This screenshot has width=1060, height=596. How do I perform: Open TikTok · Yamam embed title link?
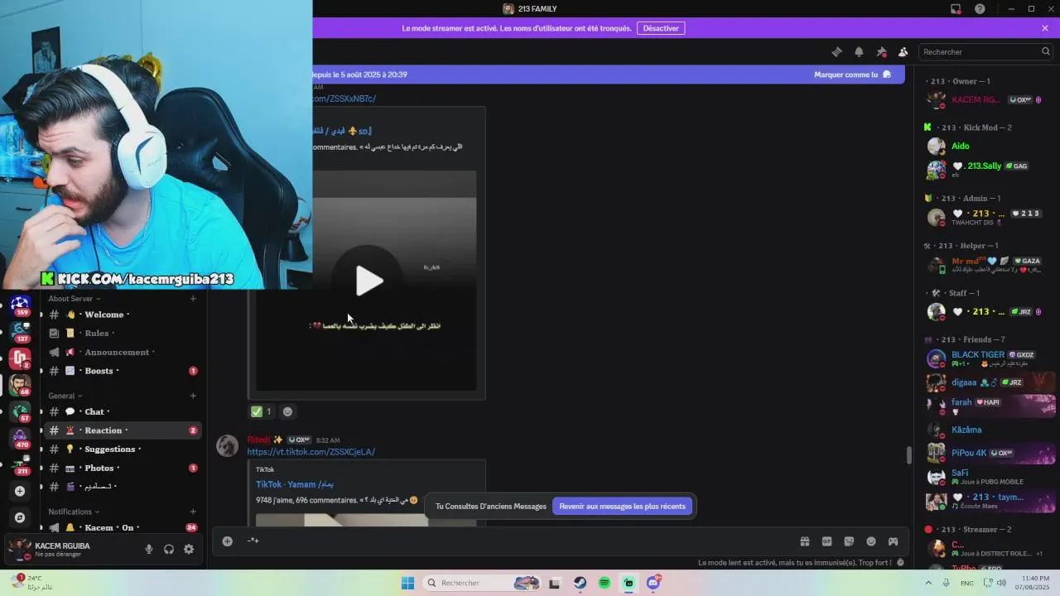295,484
